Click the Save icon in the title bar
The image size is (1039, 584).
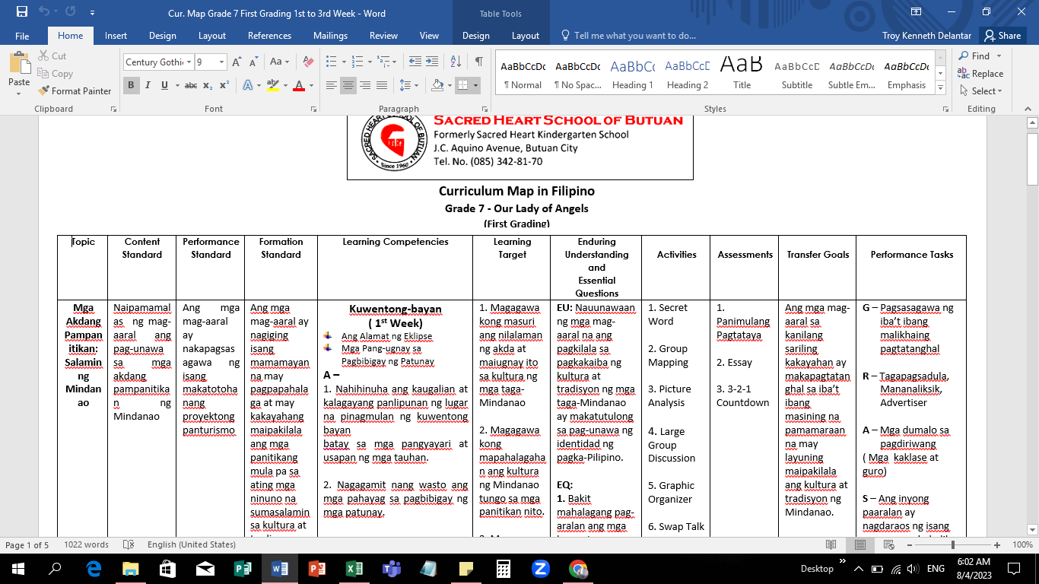[x=21, y=12]
